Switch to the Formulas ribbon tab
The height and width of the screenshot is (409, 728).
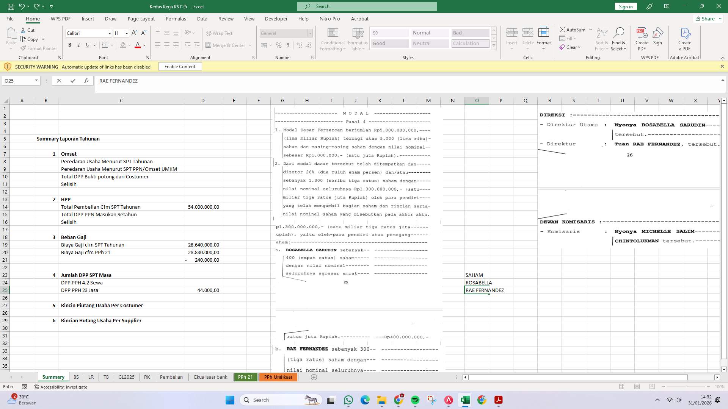click(x=176, y=19)
